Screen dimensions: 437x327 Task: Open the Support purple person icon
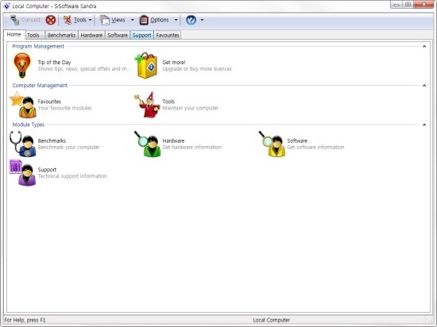(x=23, y=172)
